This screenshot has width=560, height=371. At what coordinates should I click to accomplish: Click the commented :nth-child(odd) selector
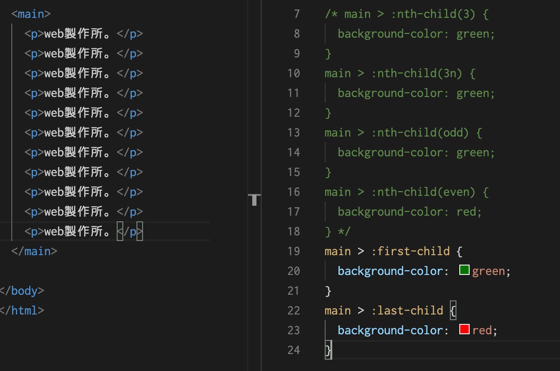pyautogui.click(x=420, y=133)
